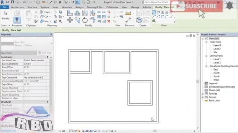Collapse the Ceiling Plans tree node

pos(206,56)
